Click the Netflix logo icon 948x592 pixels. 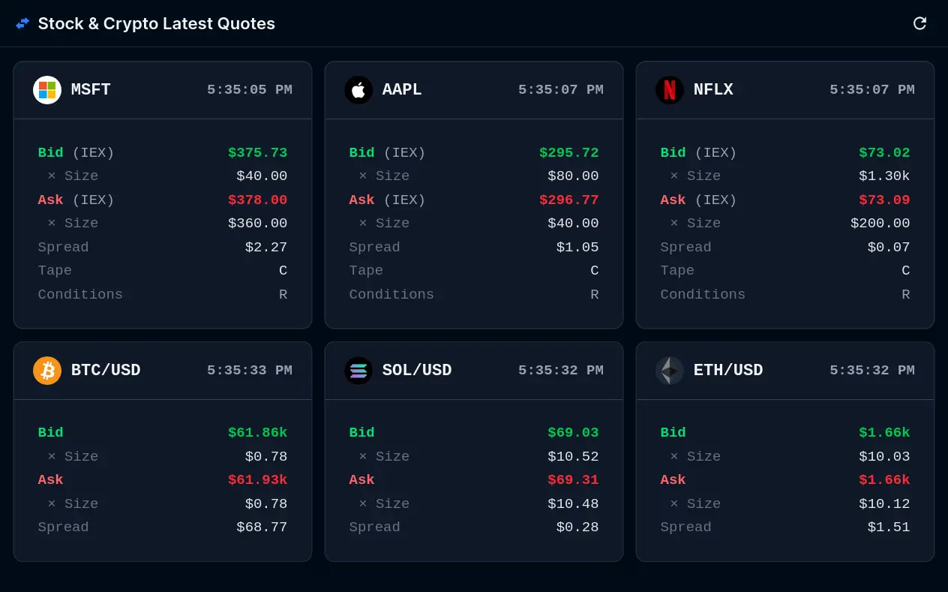[670, 90]
